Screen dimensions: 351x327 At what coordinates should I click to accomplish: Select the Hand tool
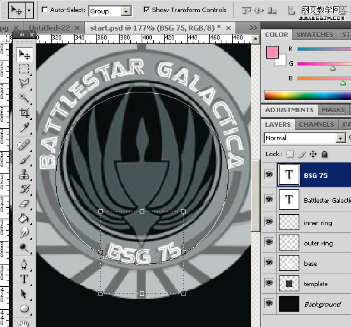coord(24,323)
